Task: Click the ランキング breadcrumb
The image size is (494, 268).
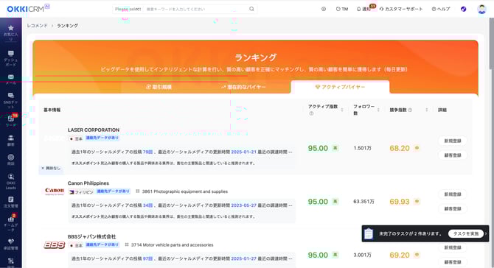Action: click(67, 26)
